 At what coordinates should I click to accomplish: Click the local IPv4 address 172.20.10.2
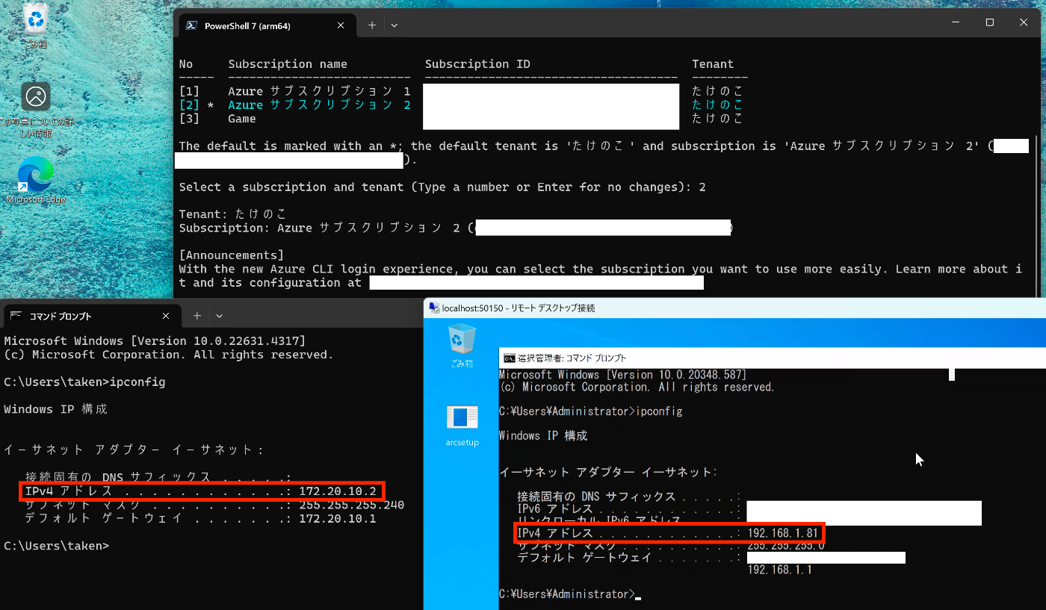(x=338, y=491)
